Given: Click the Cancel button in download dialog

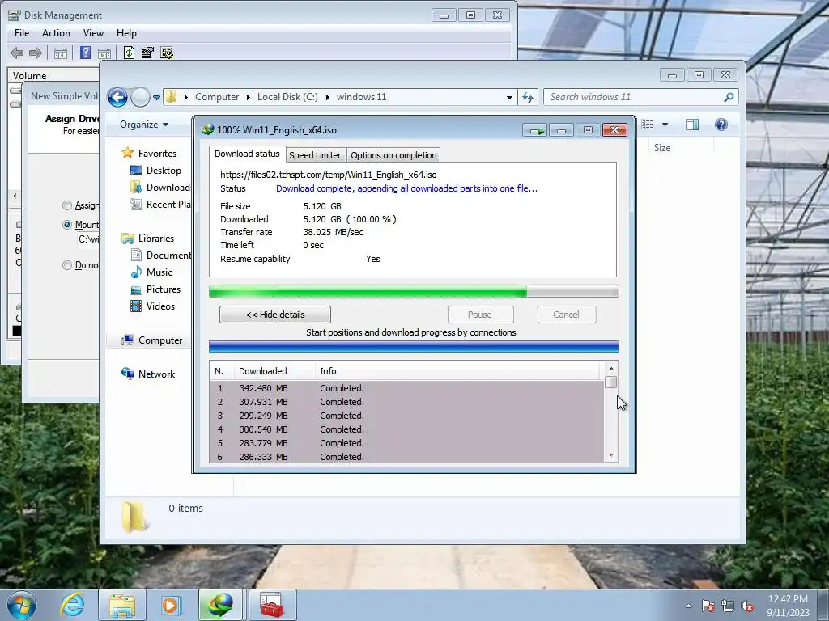Looking at the screenshot, I should pyautogui.click(x=566, y=315).
